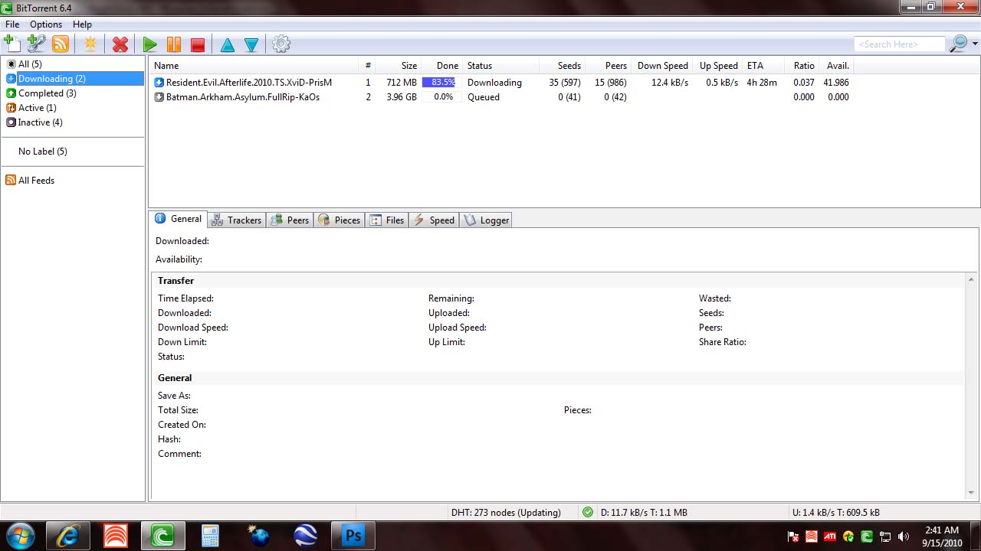The width and height of the screenshot is (981, 551).
Task: Click Add Torrent from URL icon
Action: 36,44
